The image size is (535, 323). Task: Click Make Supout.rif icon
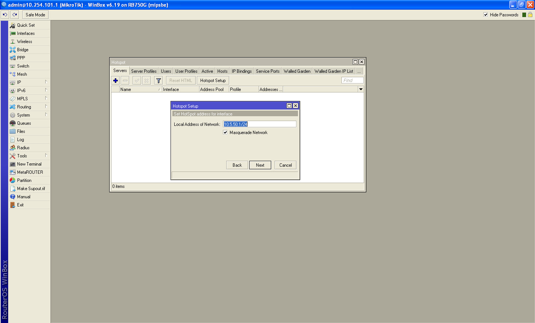(13, 189)
